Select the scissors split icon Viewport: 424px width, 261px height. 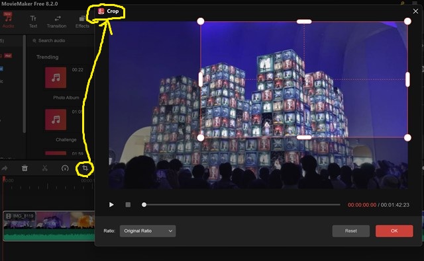pyautogui.click(x=45, y=168)
